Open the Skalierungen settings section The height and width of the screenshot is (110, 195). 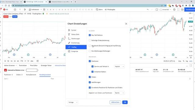(x=76, y=39)
